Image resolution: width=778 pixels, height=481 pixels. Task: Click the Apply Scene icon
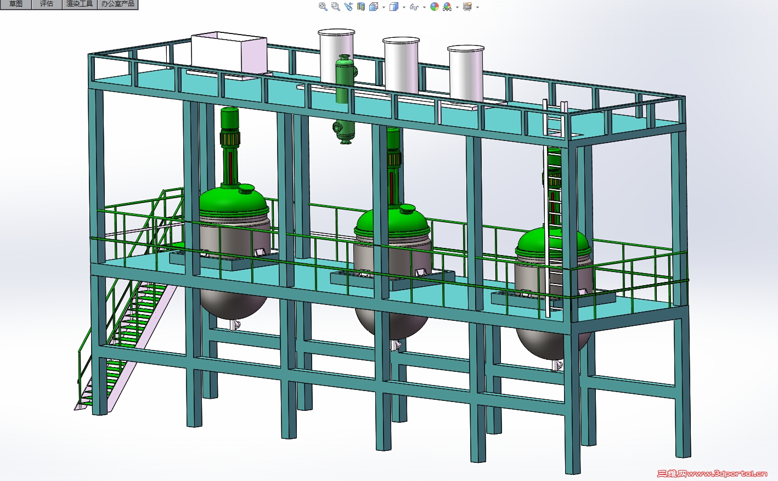[x=447, y=7]
